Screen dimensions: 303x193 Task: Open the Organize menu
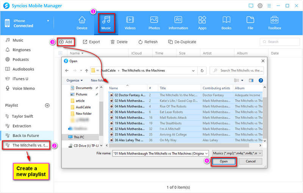tap(74, 80)
